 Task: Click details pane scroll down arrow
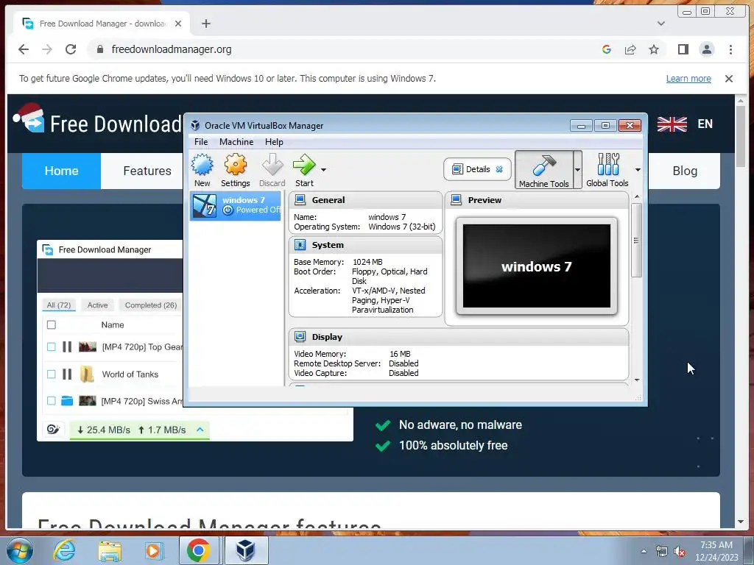637,380
